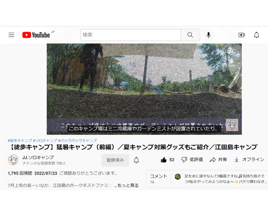Open the hamburger guide menu

pyautogui.click(x=11, y=35)
